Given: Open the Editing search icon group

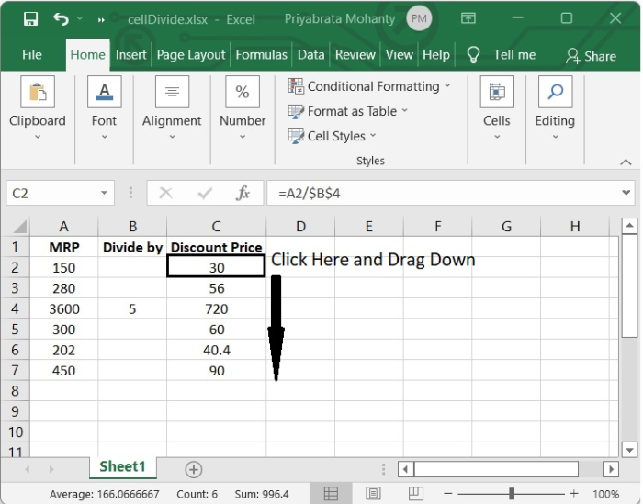Looking at the screenshot, I should 555,93.
